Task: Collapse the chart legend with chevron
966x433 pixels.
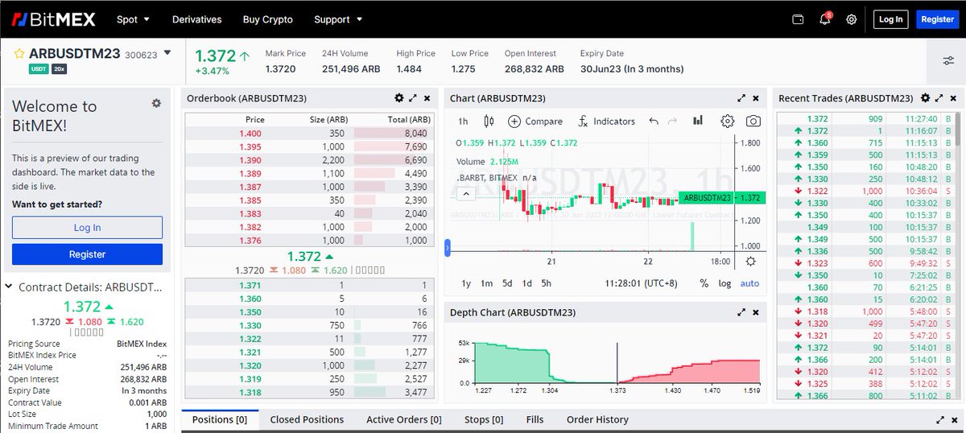Action: 464,194
